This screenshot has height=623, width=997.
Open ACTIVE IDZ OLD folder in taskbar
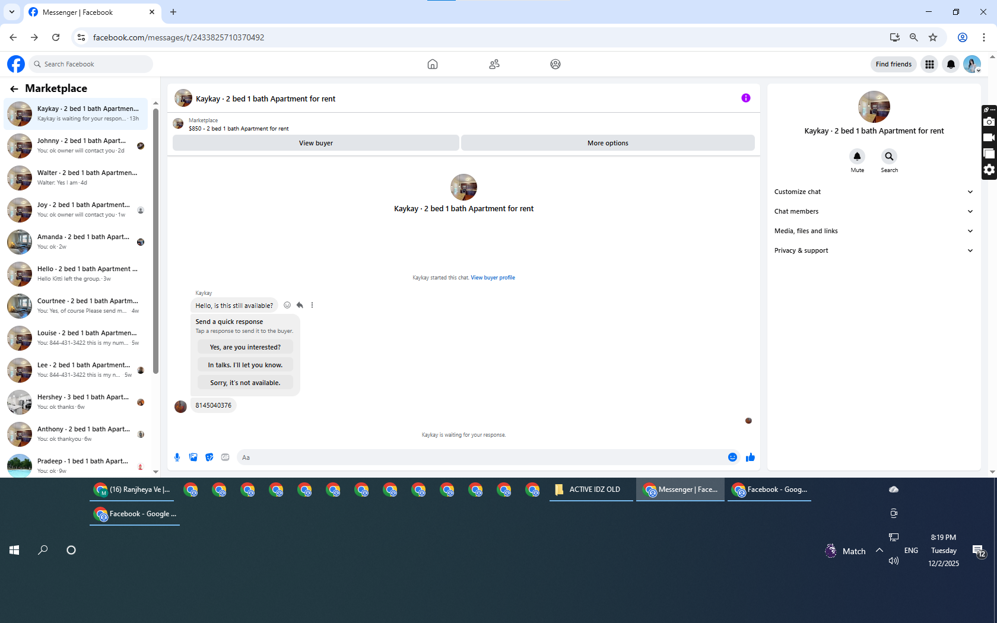591,490
